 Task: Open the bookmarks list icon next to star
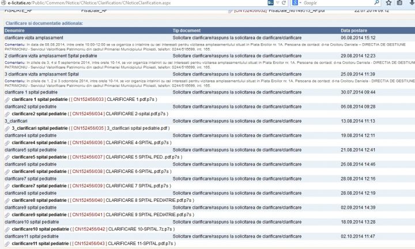400,3
